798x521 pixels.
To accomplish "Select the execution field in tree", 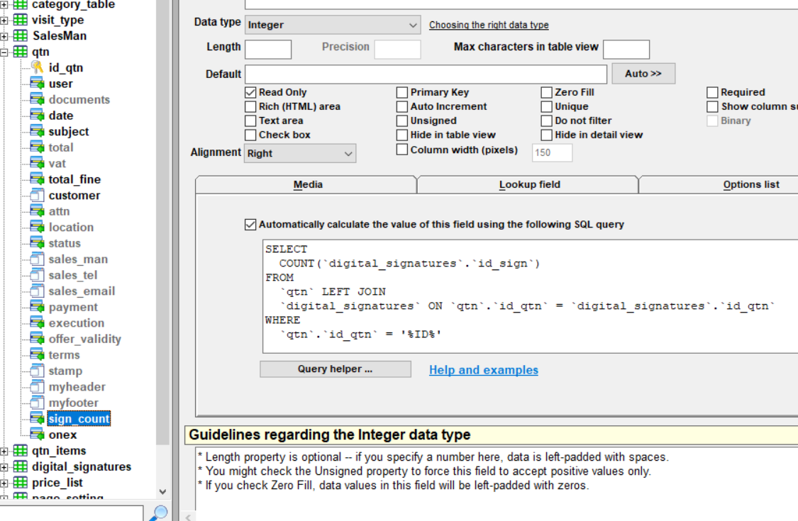I will 77,323.
